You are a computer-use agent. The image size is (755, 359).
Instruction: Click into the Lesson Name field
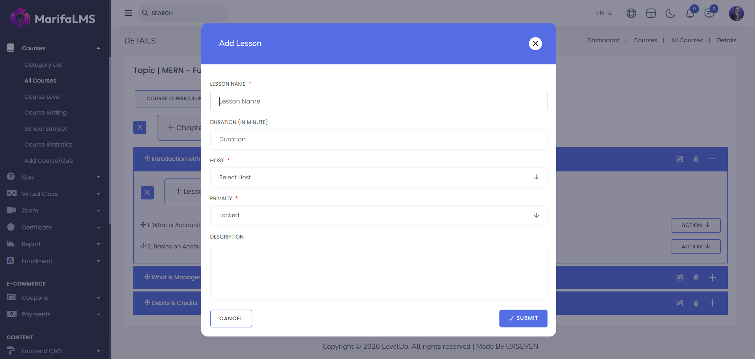(378, 101)
